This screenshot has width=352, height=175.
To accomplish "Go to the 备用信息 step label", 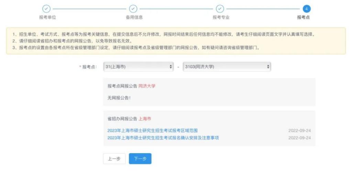I will 134,17.
